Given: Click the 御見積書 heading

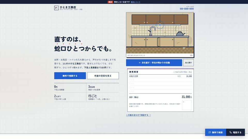Looking at the screenshot, I should pos(134,72).
